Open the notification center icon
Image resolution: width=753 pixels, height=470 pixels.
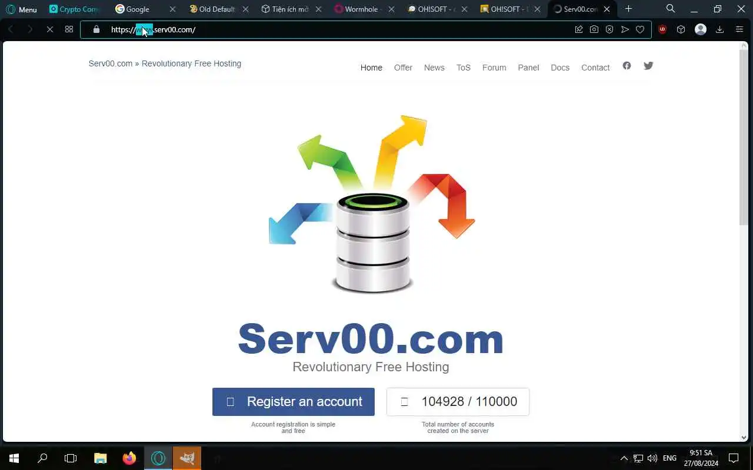click(x=734, y=458)
